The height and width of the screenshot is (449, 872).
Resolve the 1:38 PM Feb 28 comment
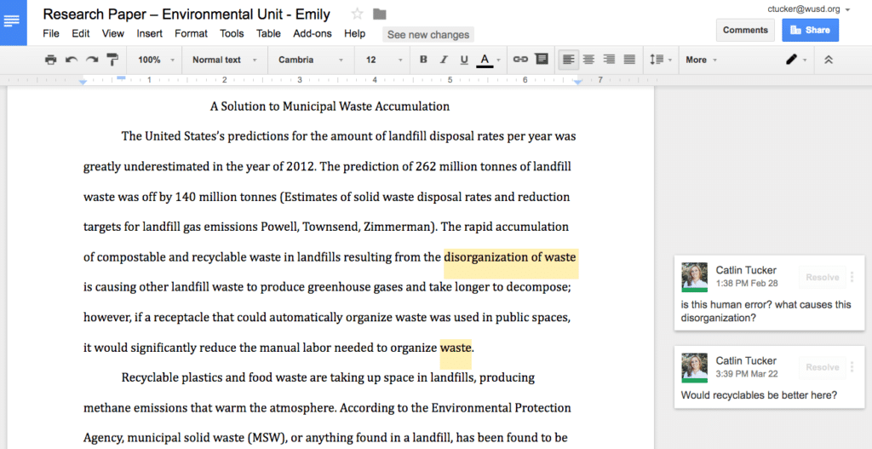click(822, 277)
